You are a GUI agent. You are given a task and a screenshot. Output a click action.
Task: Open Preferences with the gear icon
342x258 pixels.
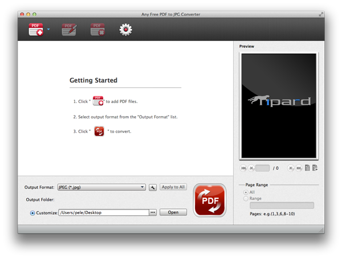(x=125, y=30)
